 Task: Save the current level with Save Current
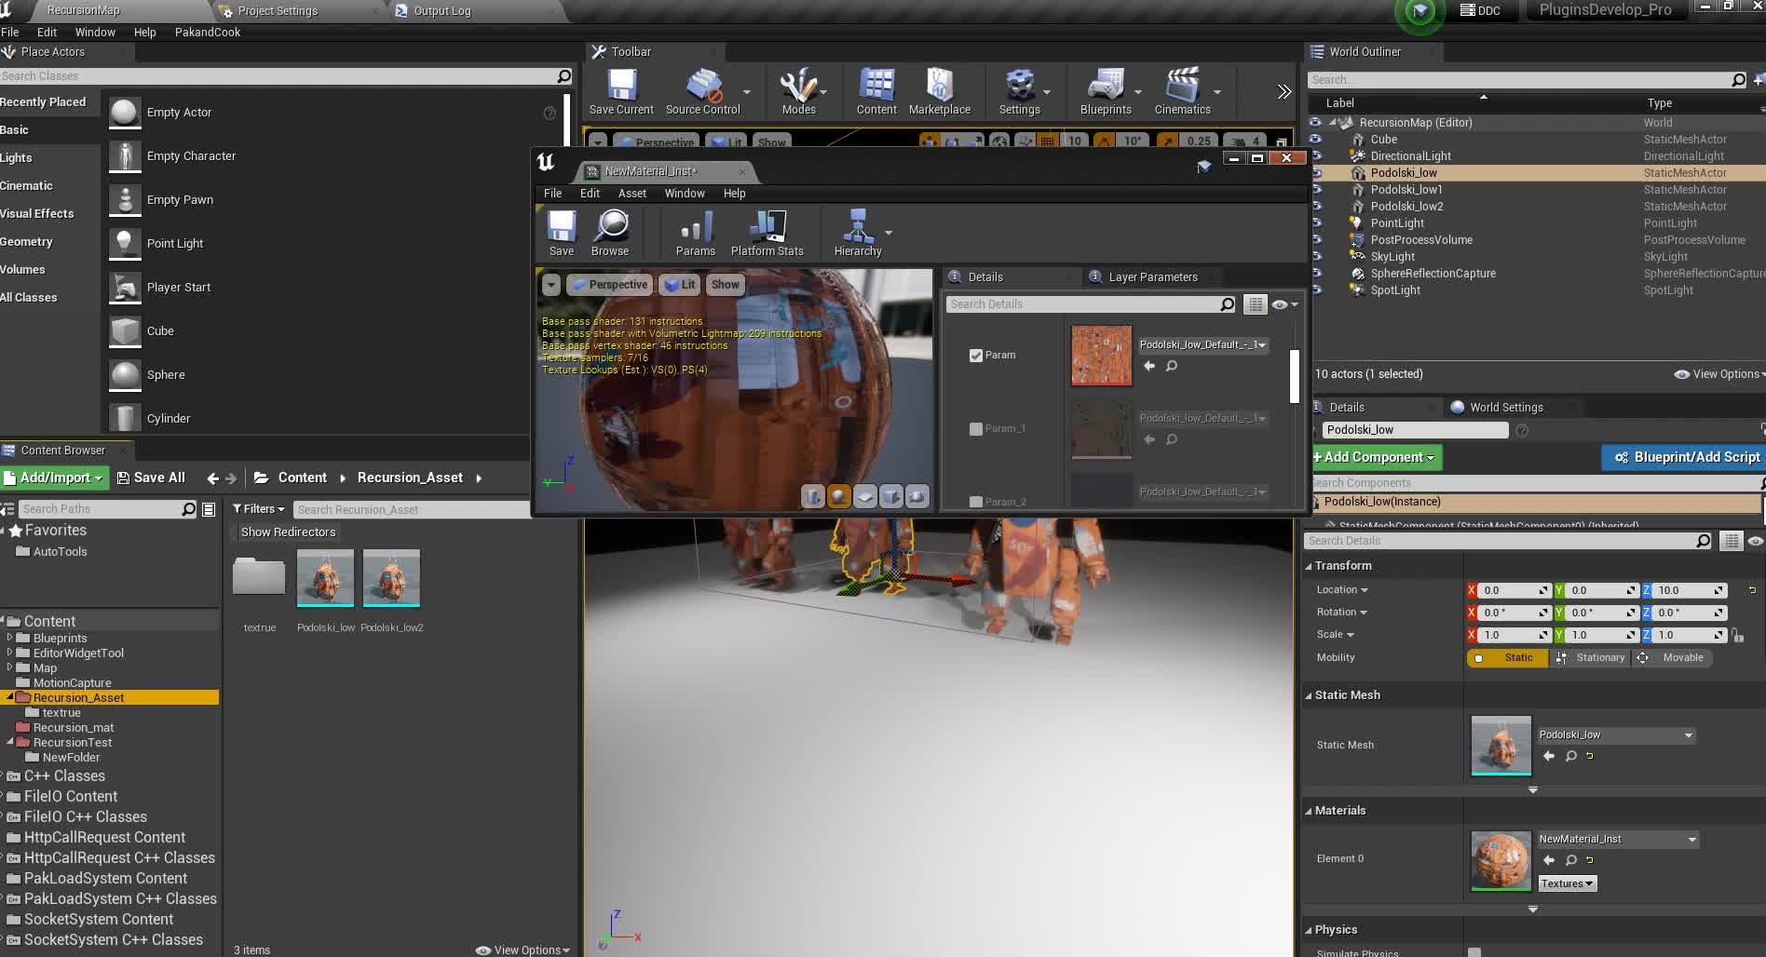pyautogui.click(x=620, y=88)
